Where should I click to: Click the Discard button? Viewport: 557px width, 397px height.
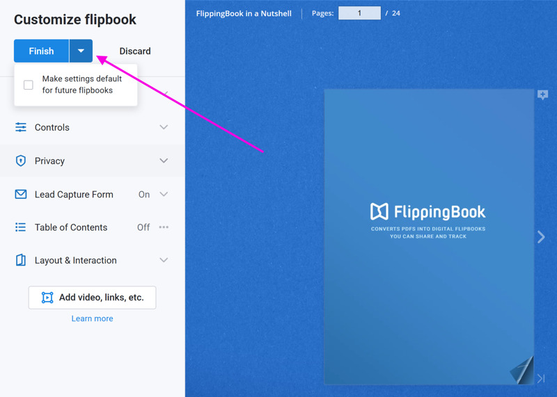pyautogui.click(x=135, y=51)
